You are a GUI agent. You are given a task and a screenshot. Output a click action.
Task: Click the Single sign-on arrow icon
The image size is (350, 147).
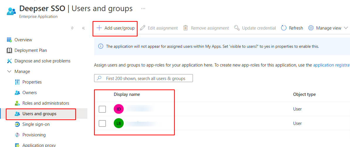tap(17, 124)
